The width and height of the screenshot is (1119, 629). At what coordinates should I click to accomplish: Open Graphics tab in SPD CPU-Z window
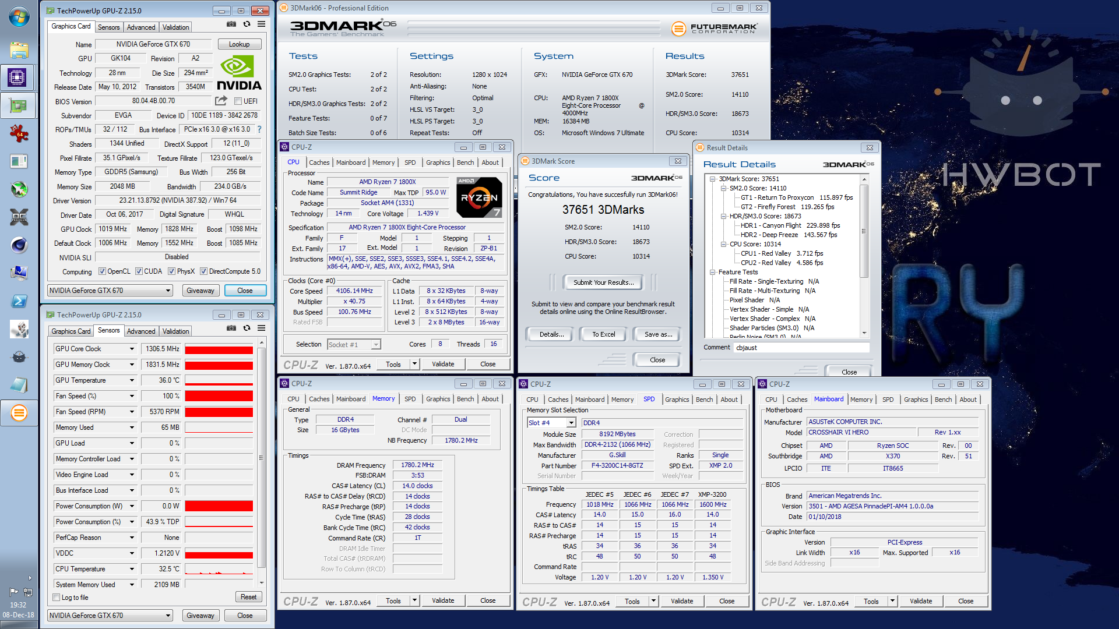click(x=677, y=400)
